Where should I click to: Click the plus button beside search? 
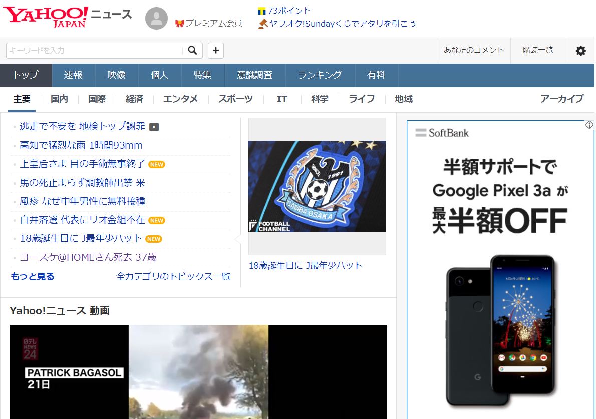coord(216,50)
